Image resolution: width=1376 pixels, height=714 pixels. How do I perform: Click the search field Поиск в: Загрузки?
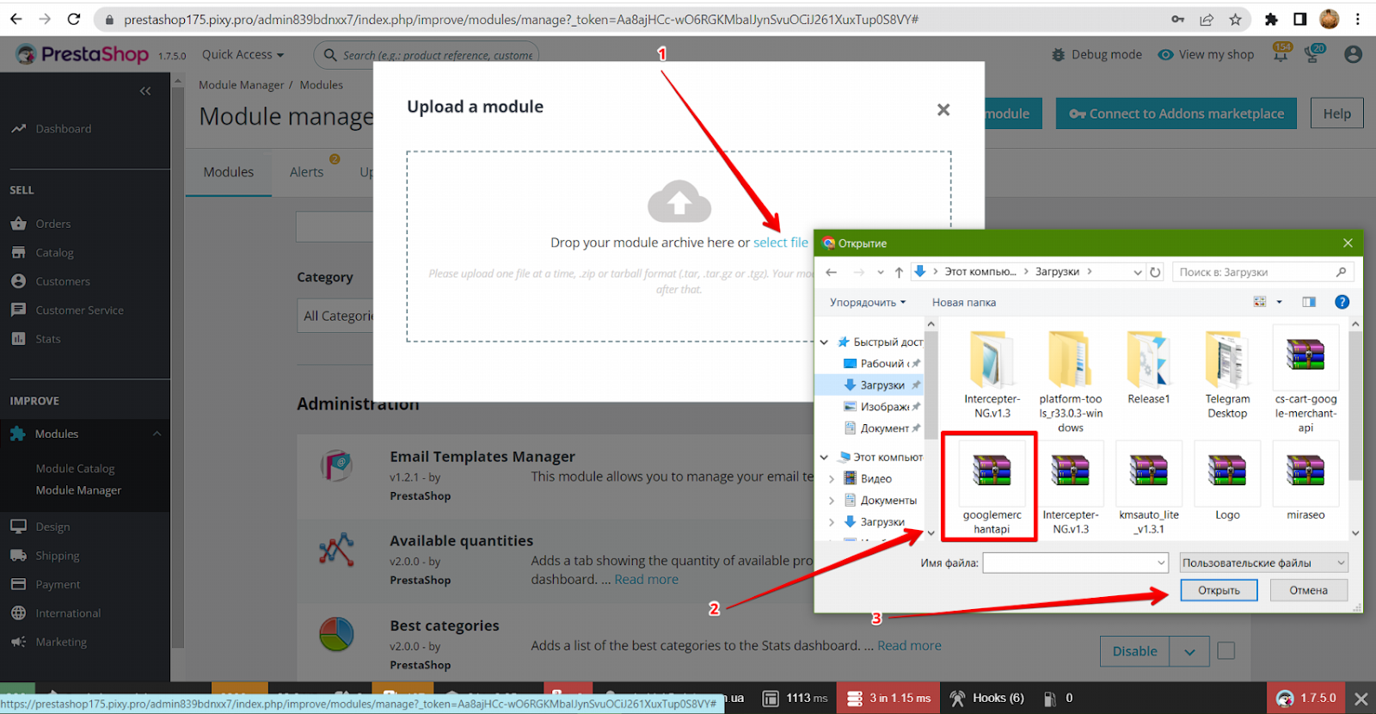coord(1262,272)
